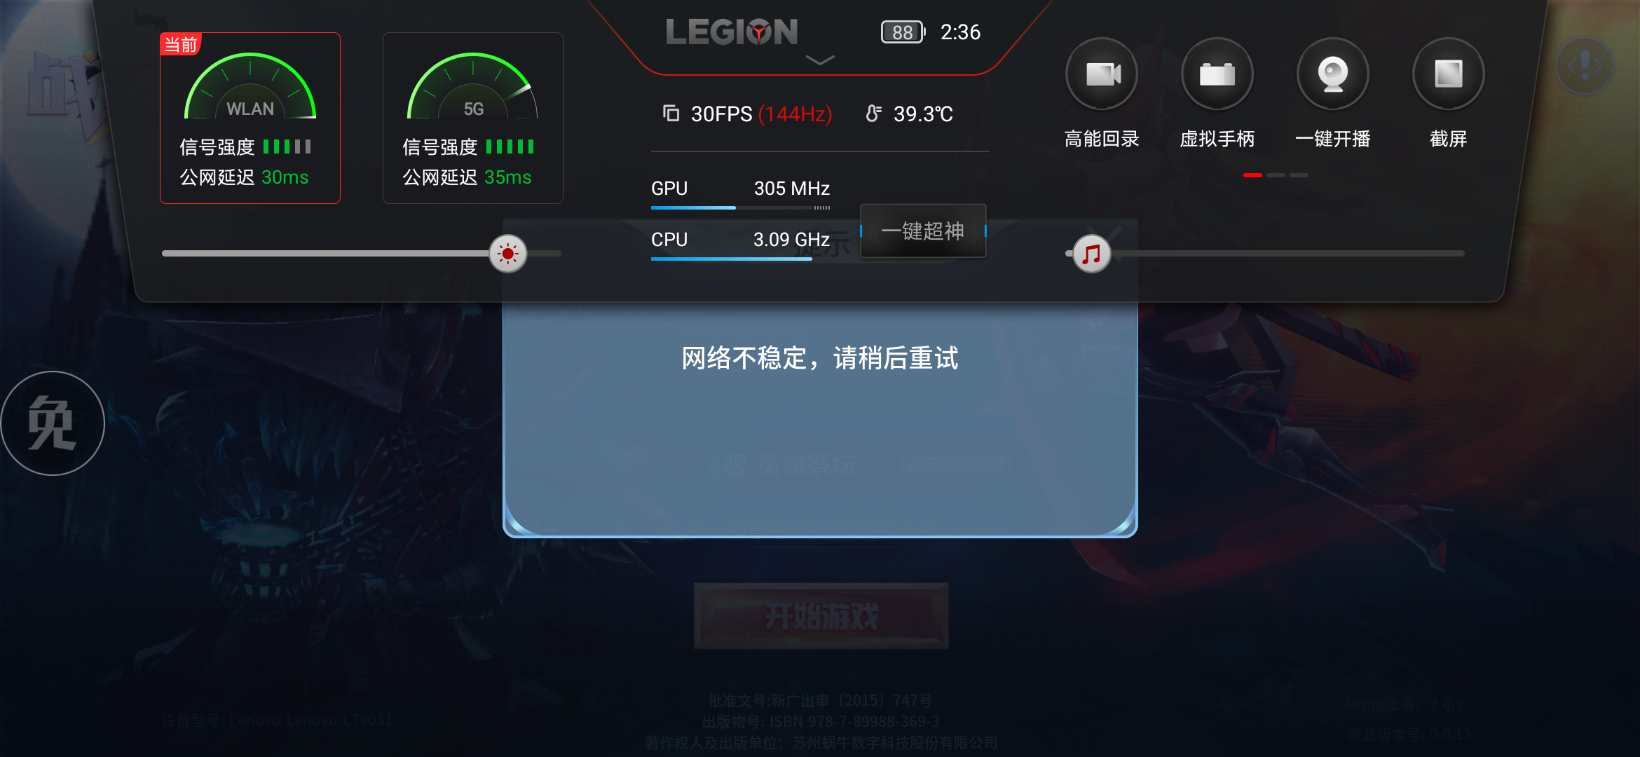Open the 高能回录 recording icon

pyautogui.click(x=1101, y=74)
